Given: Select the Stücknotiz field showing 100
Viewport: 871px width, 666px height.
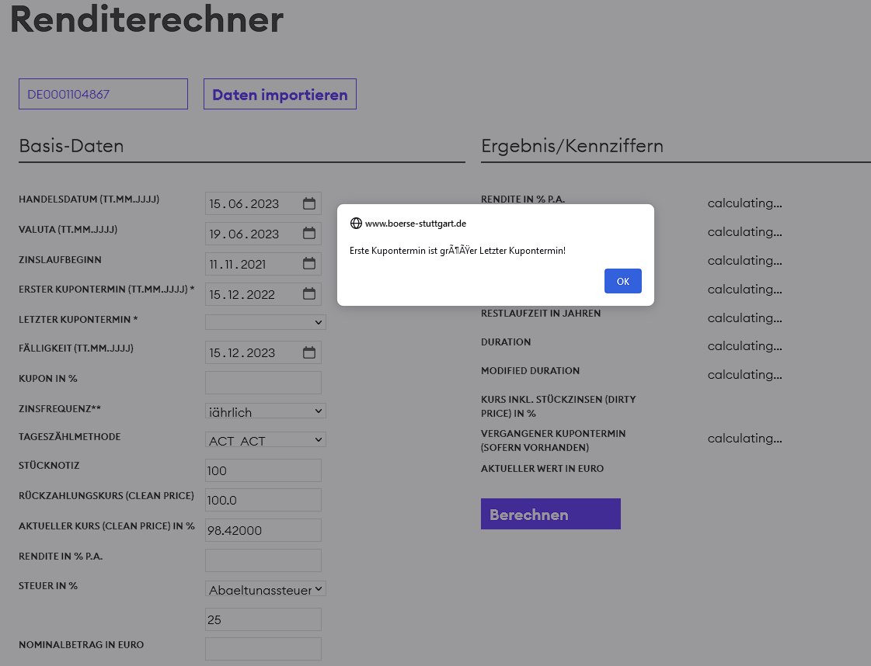Looking at the screenshot, I should [x=263, y=470].
